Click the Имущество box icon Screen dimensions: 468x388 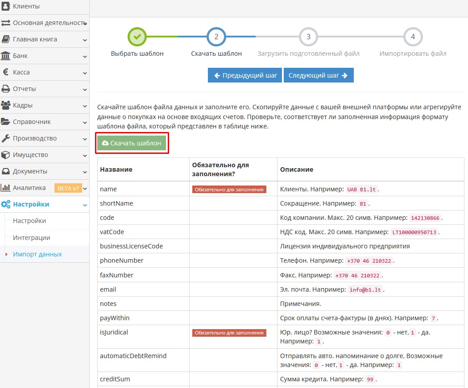(6, 155)
